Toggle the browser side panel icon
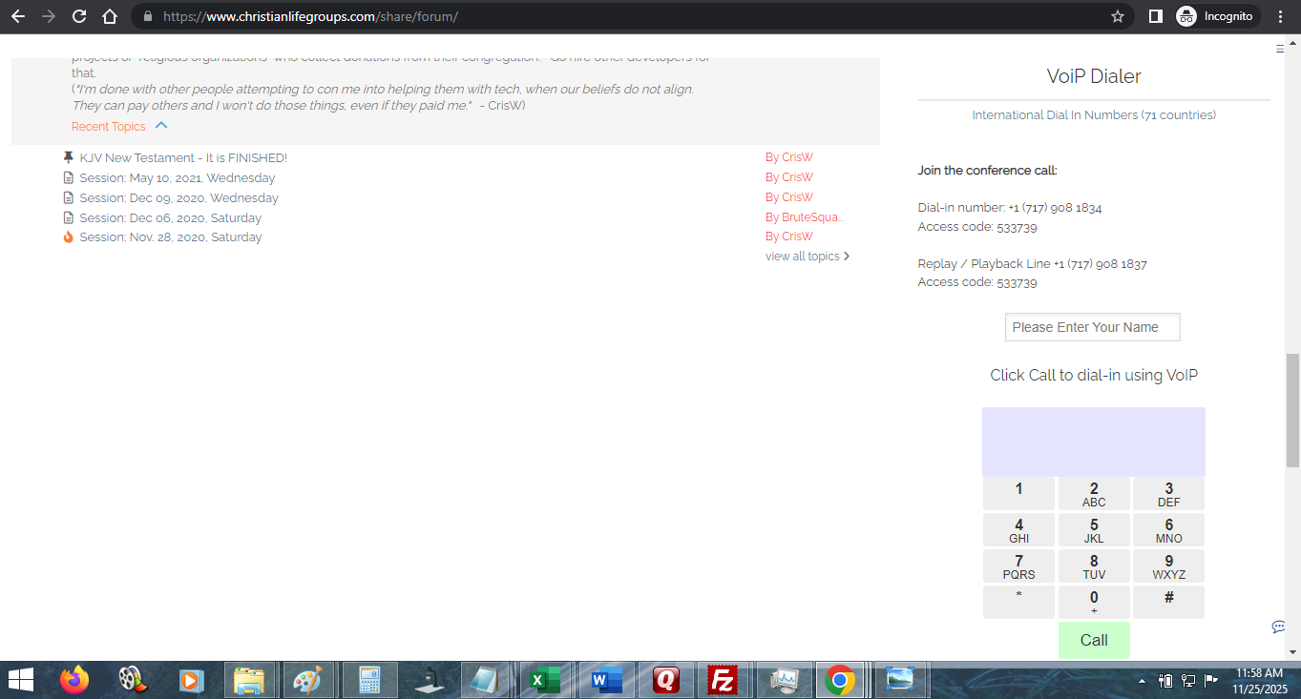1301x699 pixels. tap(1155, 16)
